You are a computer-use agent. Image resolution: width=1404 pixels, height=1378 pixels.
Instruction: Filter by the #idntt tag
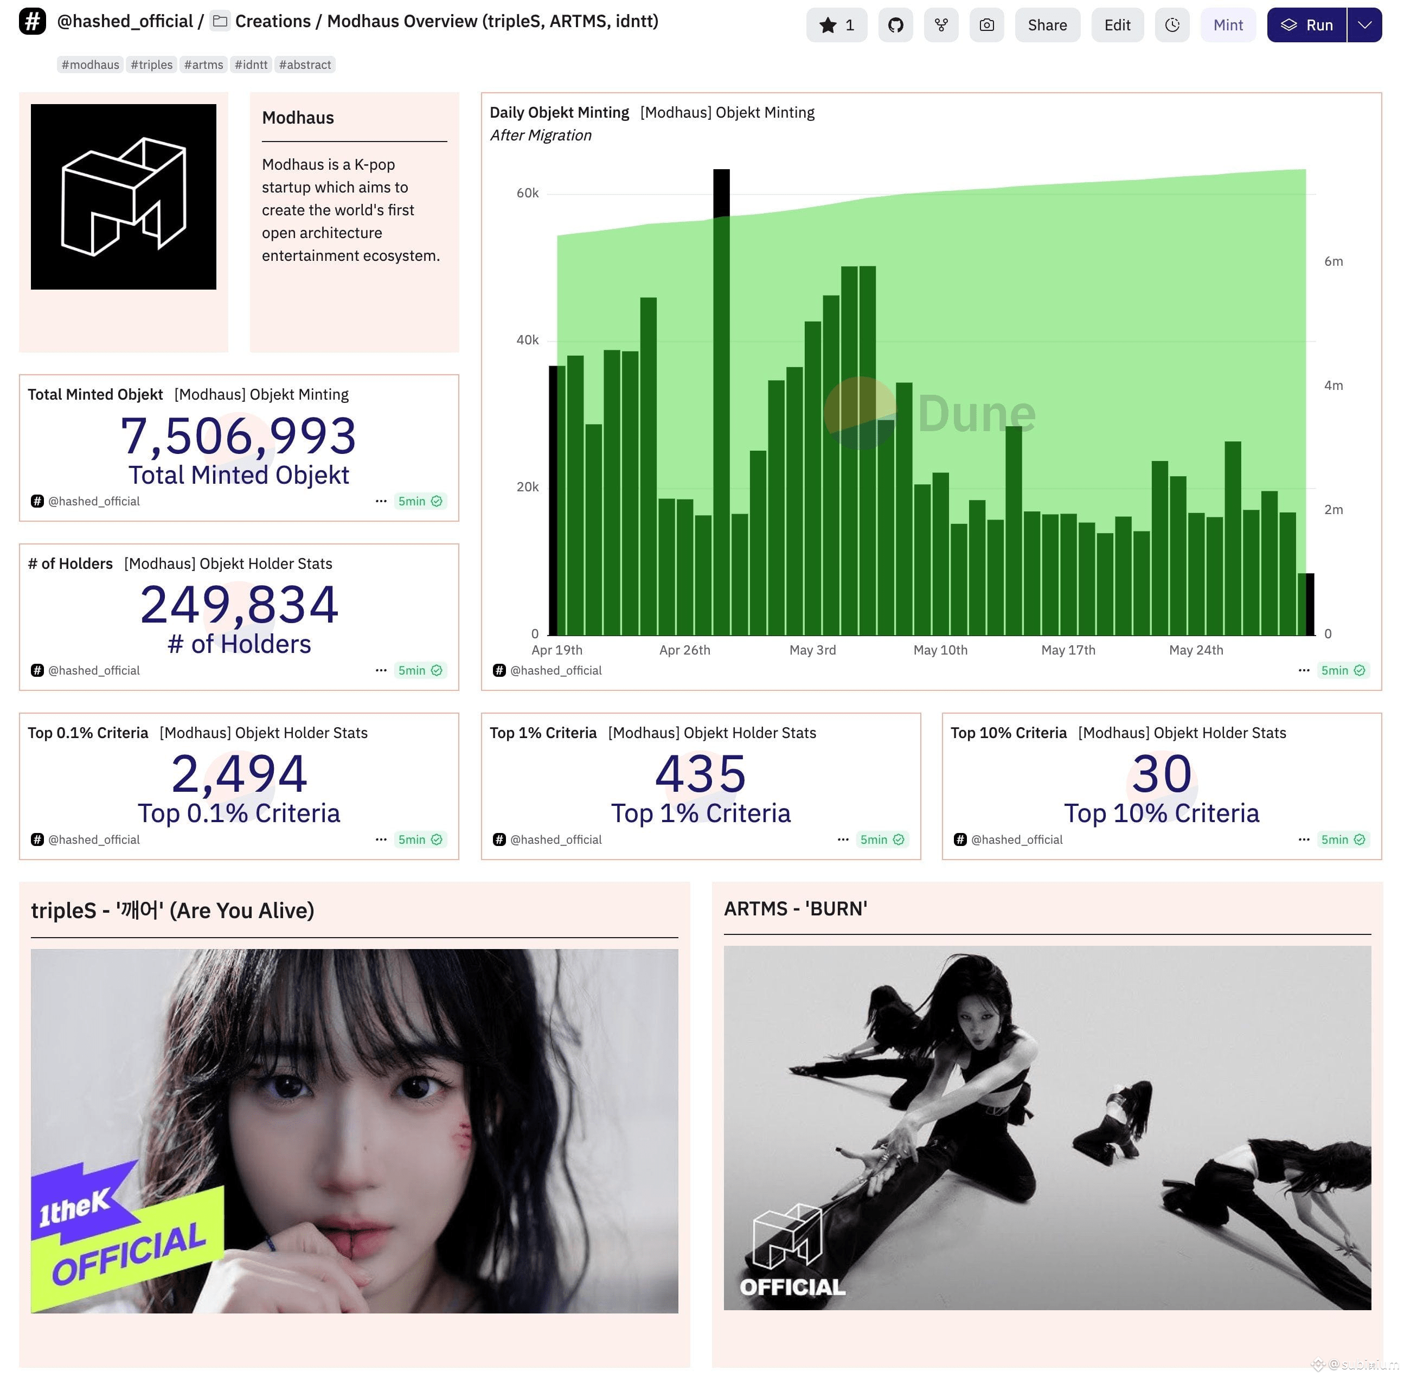pyautogui.click(x=251, y=65)
